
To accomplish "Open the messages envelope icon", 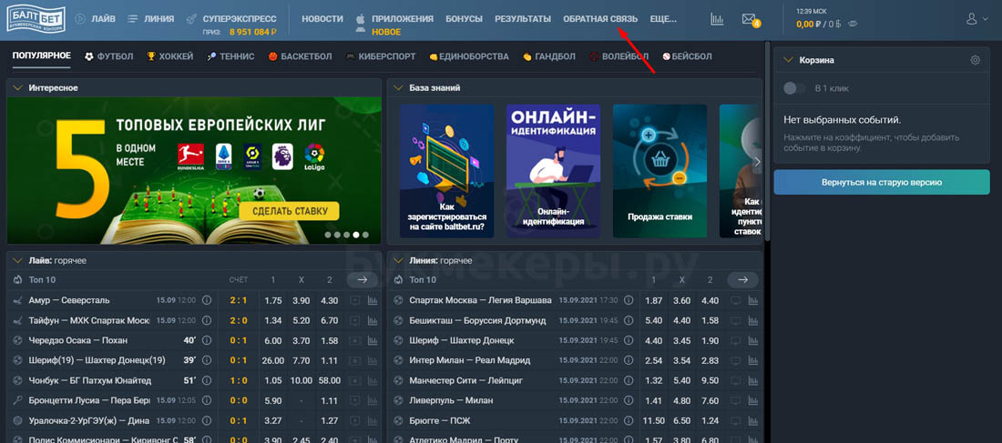I will point(749,19).
